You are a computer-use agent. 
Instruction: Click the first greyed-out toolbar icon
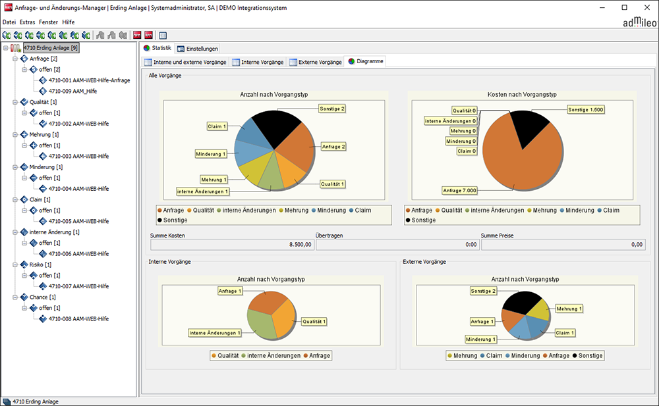100,36
